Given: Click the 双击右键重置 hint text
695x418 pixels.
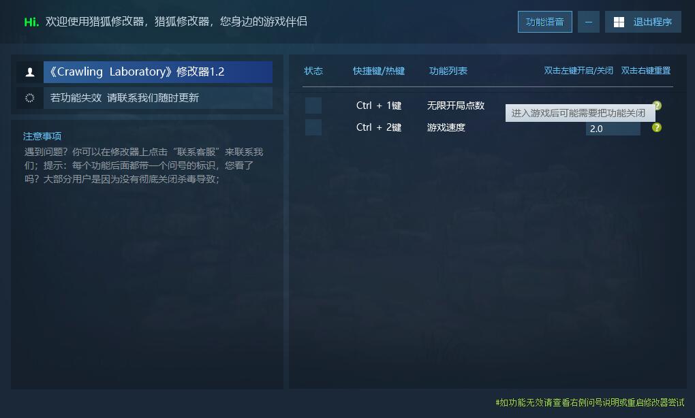Looking at the screenshot, I should pos(646,71).
